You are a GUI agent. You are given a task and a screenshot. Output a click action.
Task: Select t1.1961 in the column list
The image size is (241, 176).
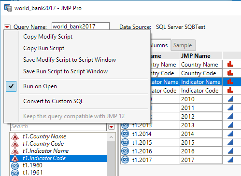pos(58,173)
